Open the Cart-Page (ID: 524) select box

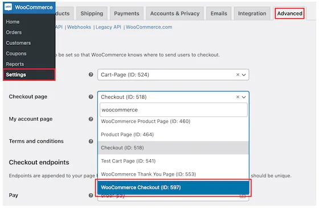coord(173,74)
